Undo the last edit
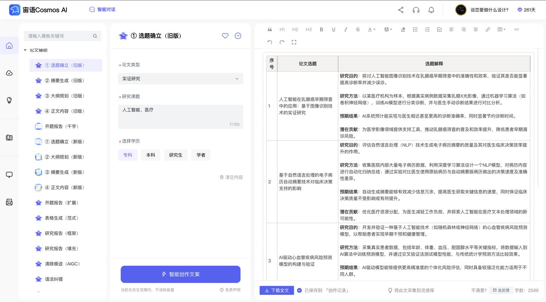Screen dimensions: 546x302 click(270, 42)
